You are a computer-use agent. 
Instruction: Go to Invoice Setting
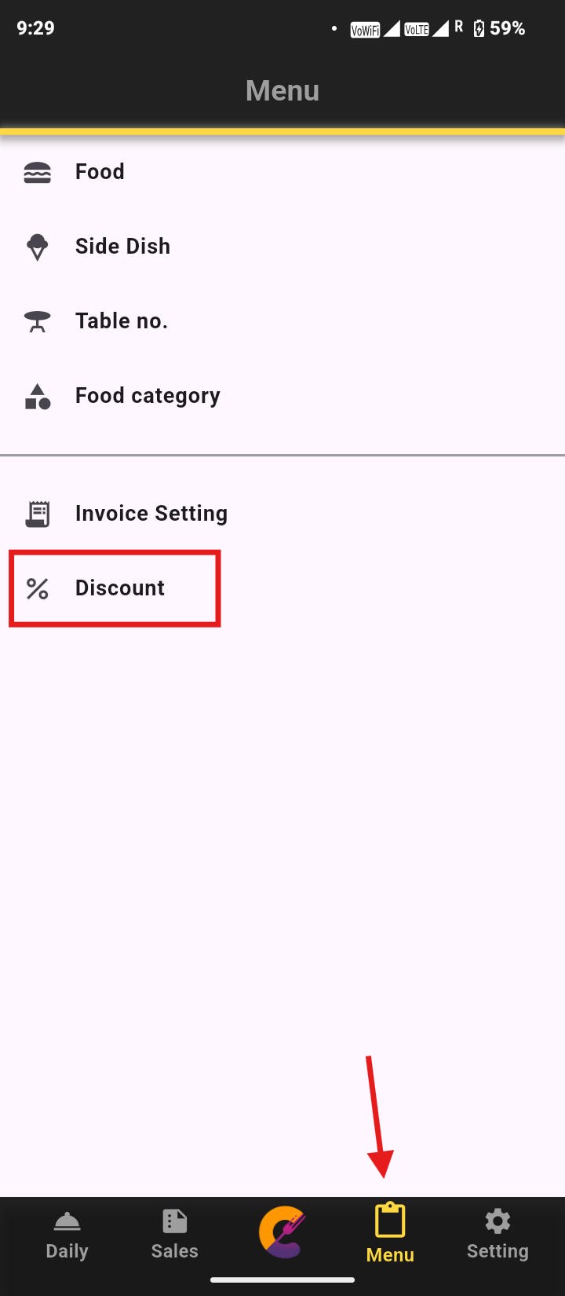point(151,514)
